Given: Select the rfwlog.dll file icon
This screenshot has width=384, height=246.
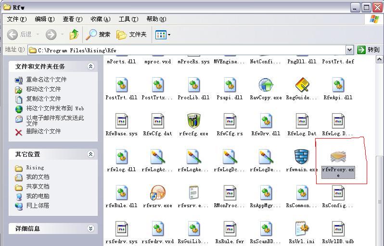Looking at the screenshot, I should [x=122, y=157].
